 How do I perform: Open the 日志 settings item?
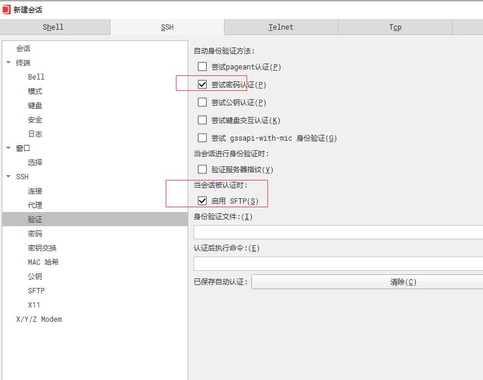click(x=35, y=134)
